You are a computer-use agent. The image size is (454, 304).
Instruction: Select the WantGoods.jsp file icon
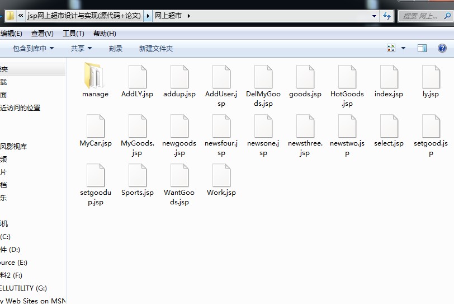coord(179,175)
